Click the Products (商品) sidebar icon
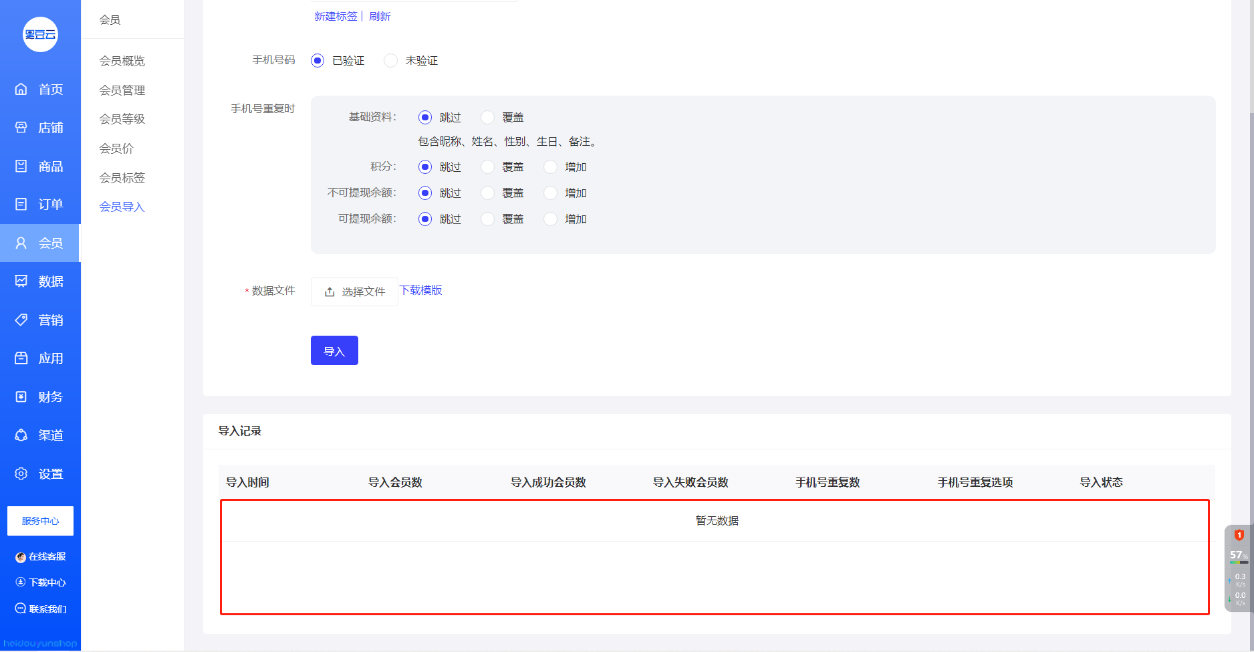 [21, 166]
